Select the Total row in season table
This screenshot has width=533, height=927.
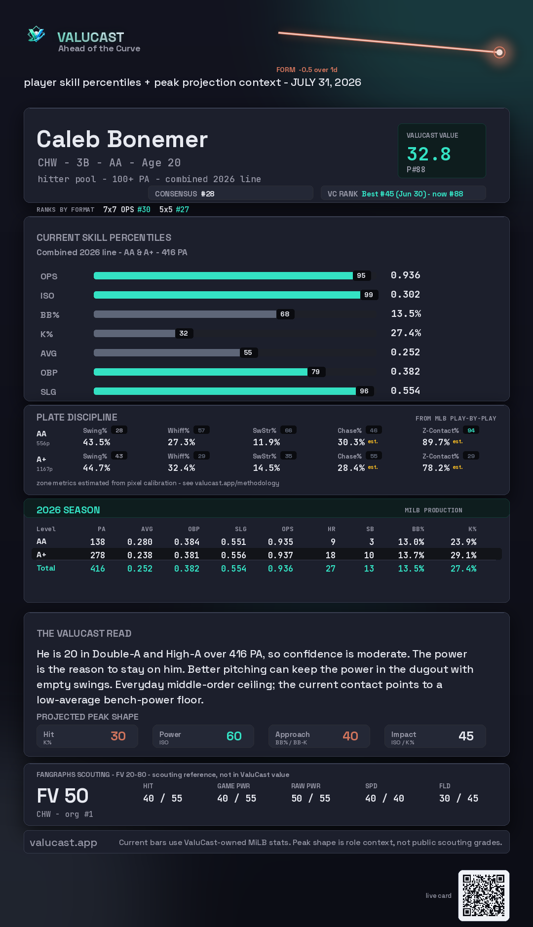266,568
